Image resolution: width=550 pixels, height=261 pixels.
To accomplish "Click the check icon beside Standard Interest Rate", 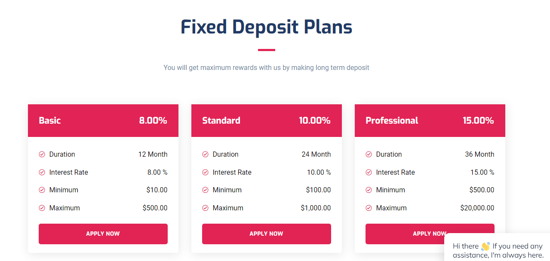I will click(205, 173).
